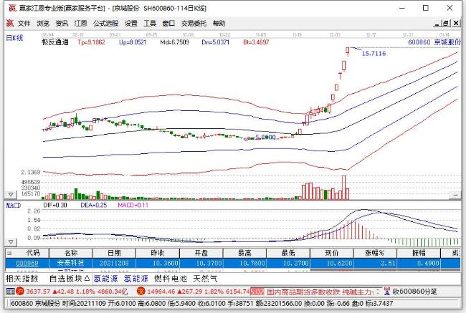Viewport: 466px width, 313px height.
Task: Click the 开盘 column header
Action: (201, 253)
